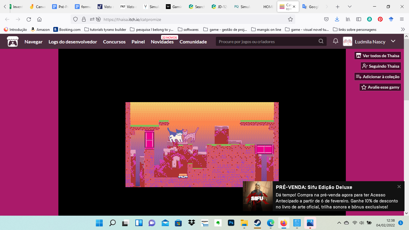List all tabs dropdown arrow

click(x=350, y=7)
